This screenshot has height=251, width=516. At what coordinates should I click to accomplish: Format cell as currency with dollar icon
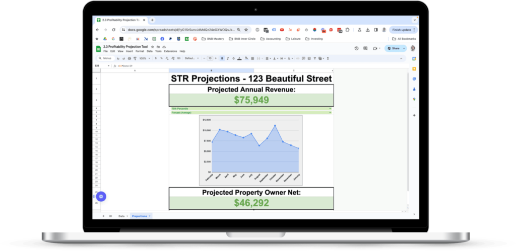[155, 58]
